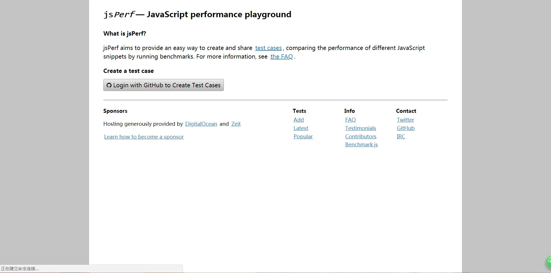Open 'the FAQ' link in description
551x273 pixels.
281,57
